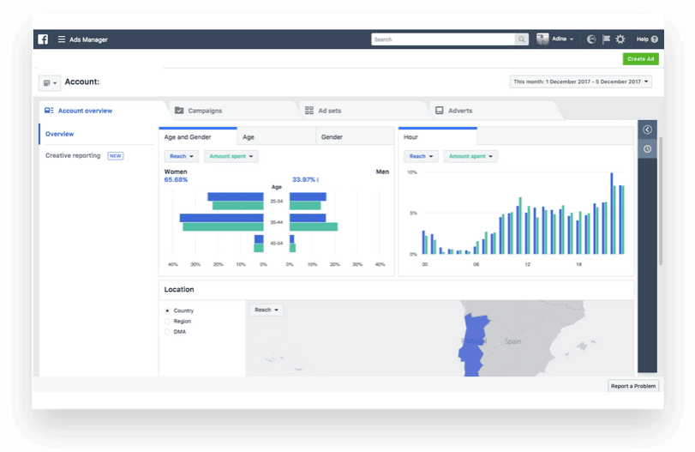This screenshot has height=452, width=695.
Task: Switch to the Adverts tab
Action: pyautogui.click(x=494, y=111)
